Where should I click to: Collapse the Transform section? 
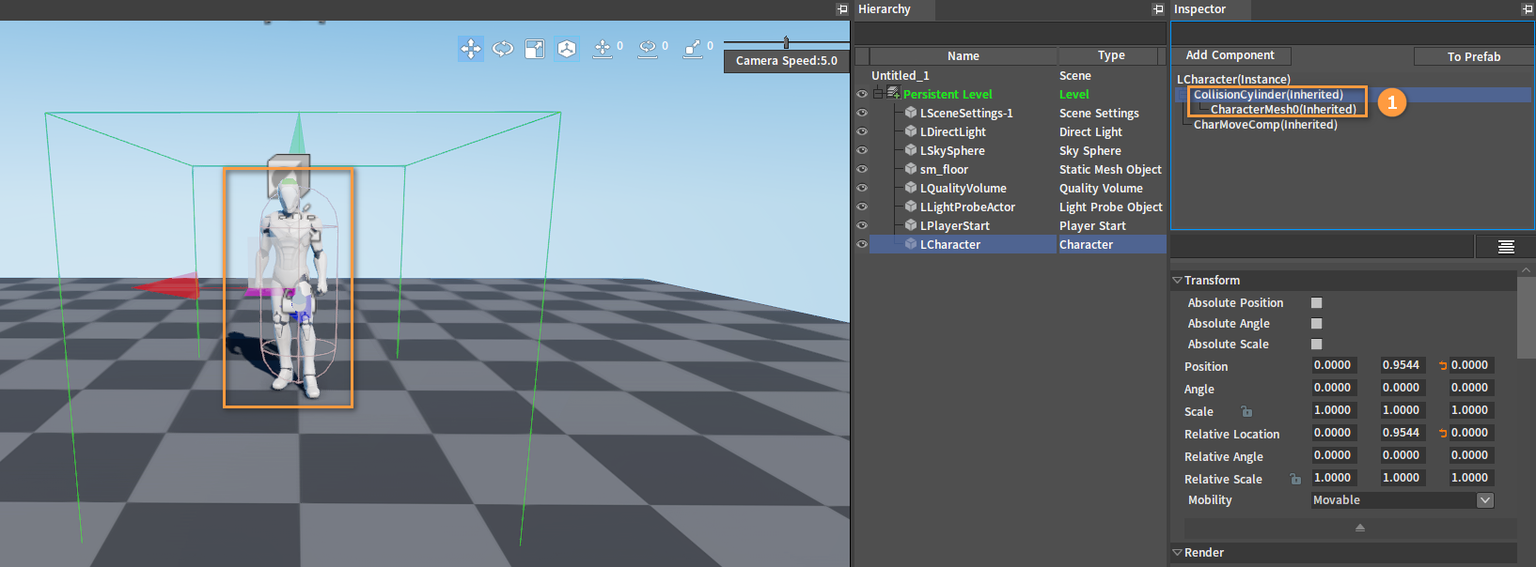[1177, 281]
